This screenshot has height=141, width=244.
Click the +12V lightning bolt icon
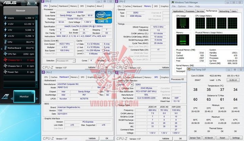pos(5,24)
